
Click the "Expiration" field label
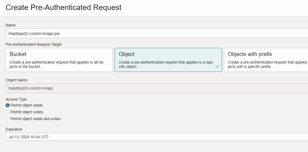14,129
